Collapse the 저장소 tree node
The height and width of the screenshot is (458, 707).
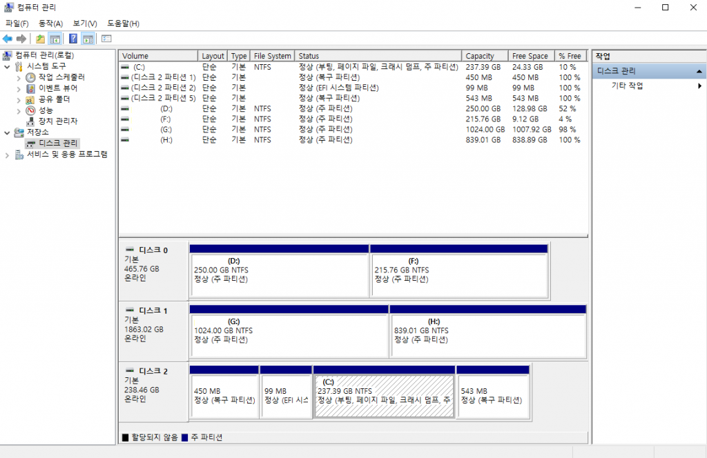7,132
